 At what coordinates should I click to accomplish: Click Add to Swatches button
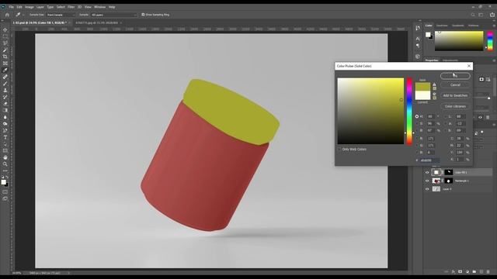point(455,95)
